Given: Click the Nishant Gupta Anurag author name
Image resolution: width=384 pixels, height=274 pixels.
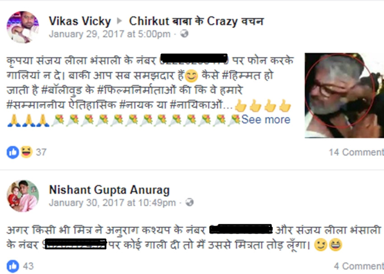Looking at the screenshot, I should coord(109,190).
